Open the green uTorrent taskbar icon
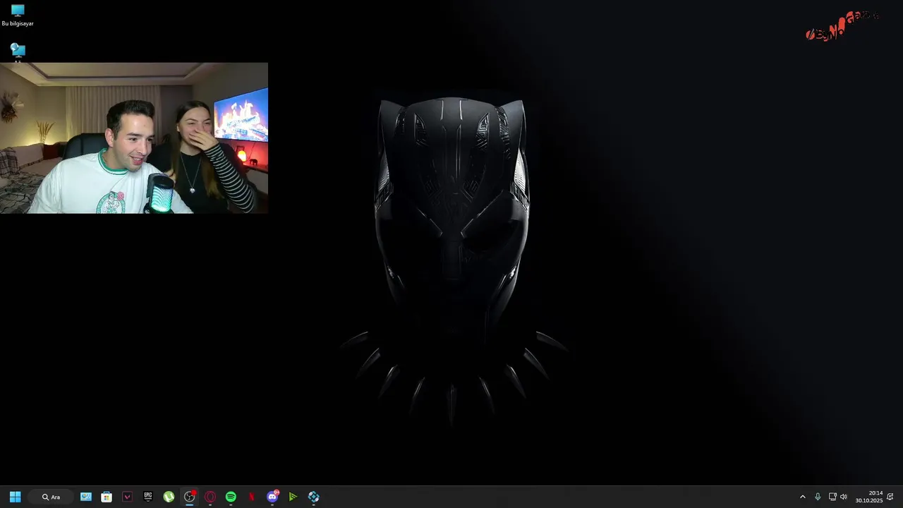This screenshot has height=508, width=903. [x=169, y=497]
